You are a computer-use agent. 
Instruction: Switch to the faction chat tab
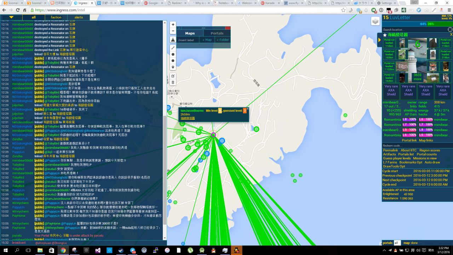tap(56, 17)
